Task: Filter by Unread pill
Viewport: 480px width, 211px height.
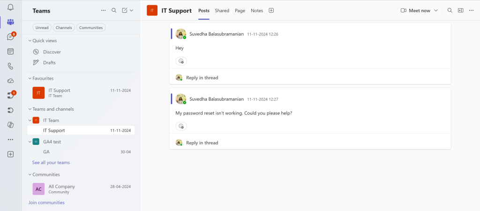Action: coord(42,28)
